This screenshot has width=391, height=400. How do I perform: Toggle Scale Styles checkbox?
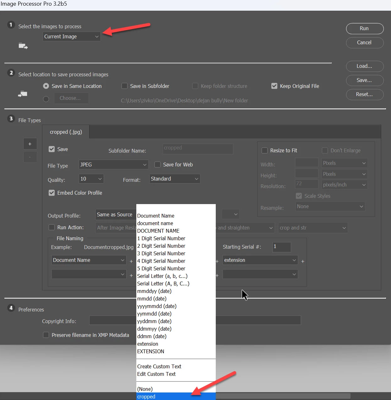pos(299,196)
